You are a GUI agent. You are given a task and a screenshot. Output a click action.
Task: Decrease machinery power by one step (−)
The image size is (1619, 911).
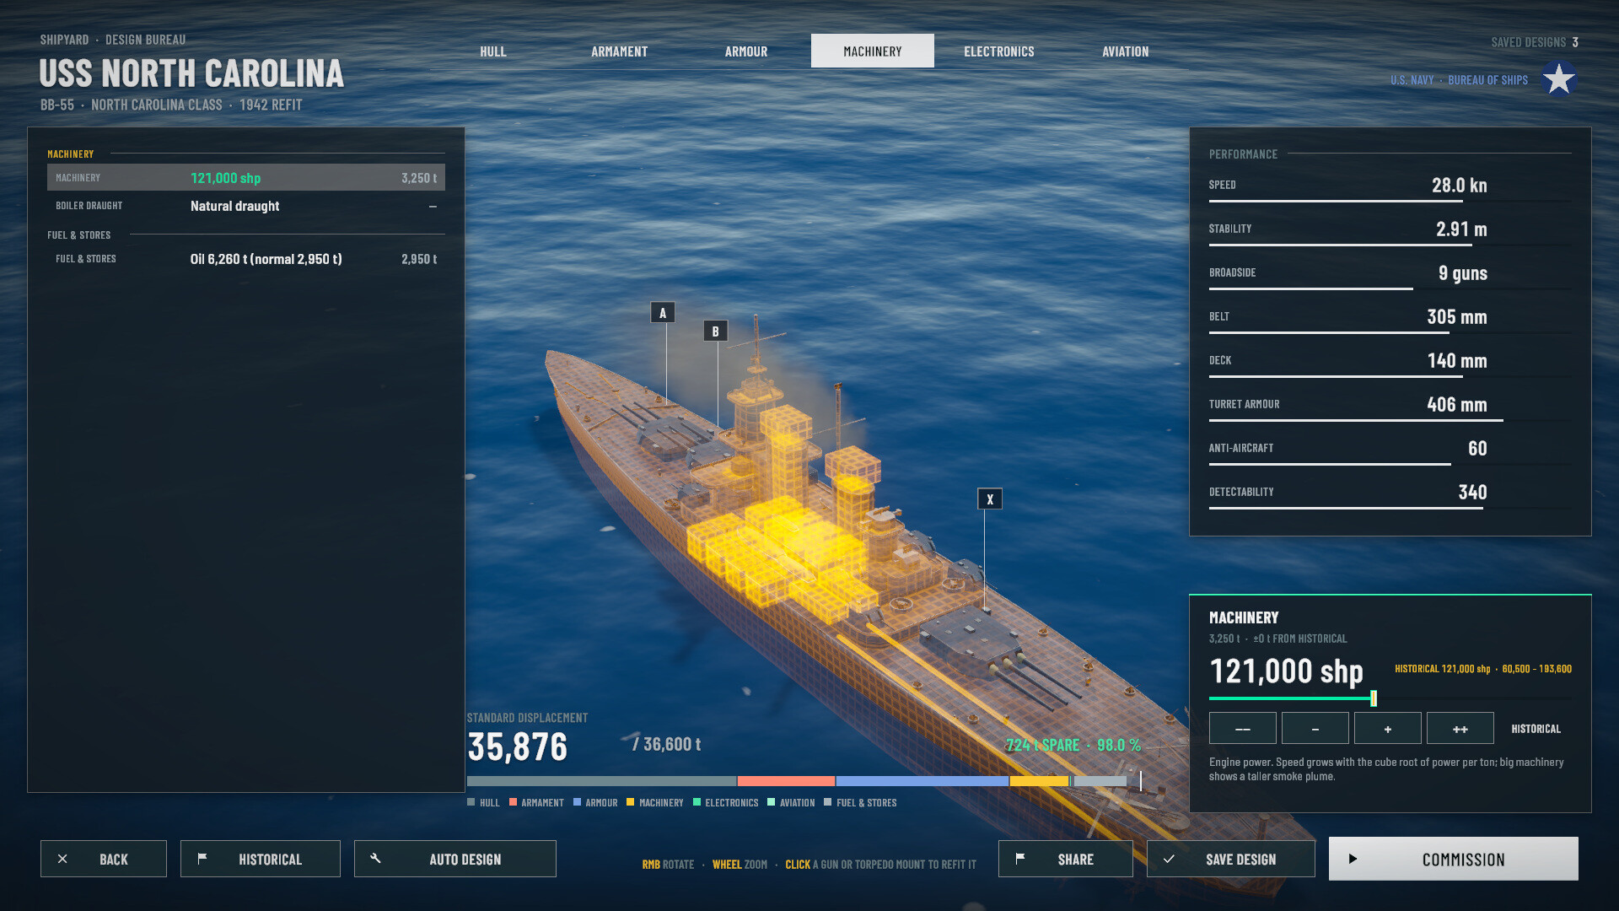point(1315,728)
